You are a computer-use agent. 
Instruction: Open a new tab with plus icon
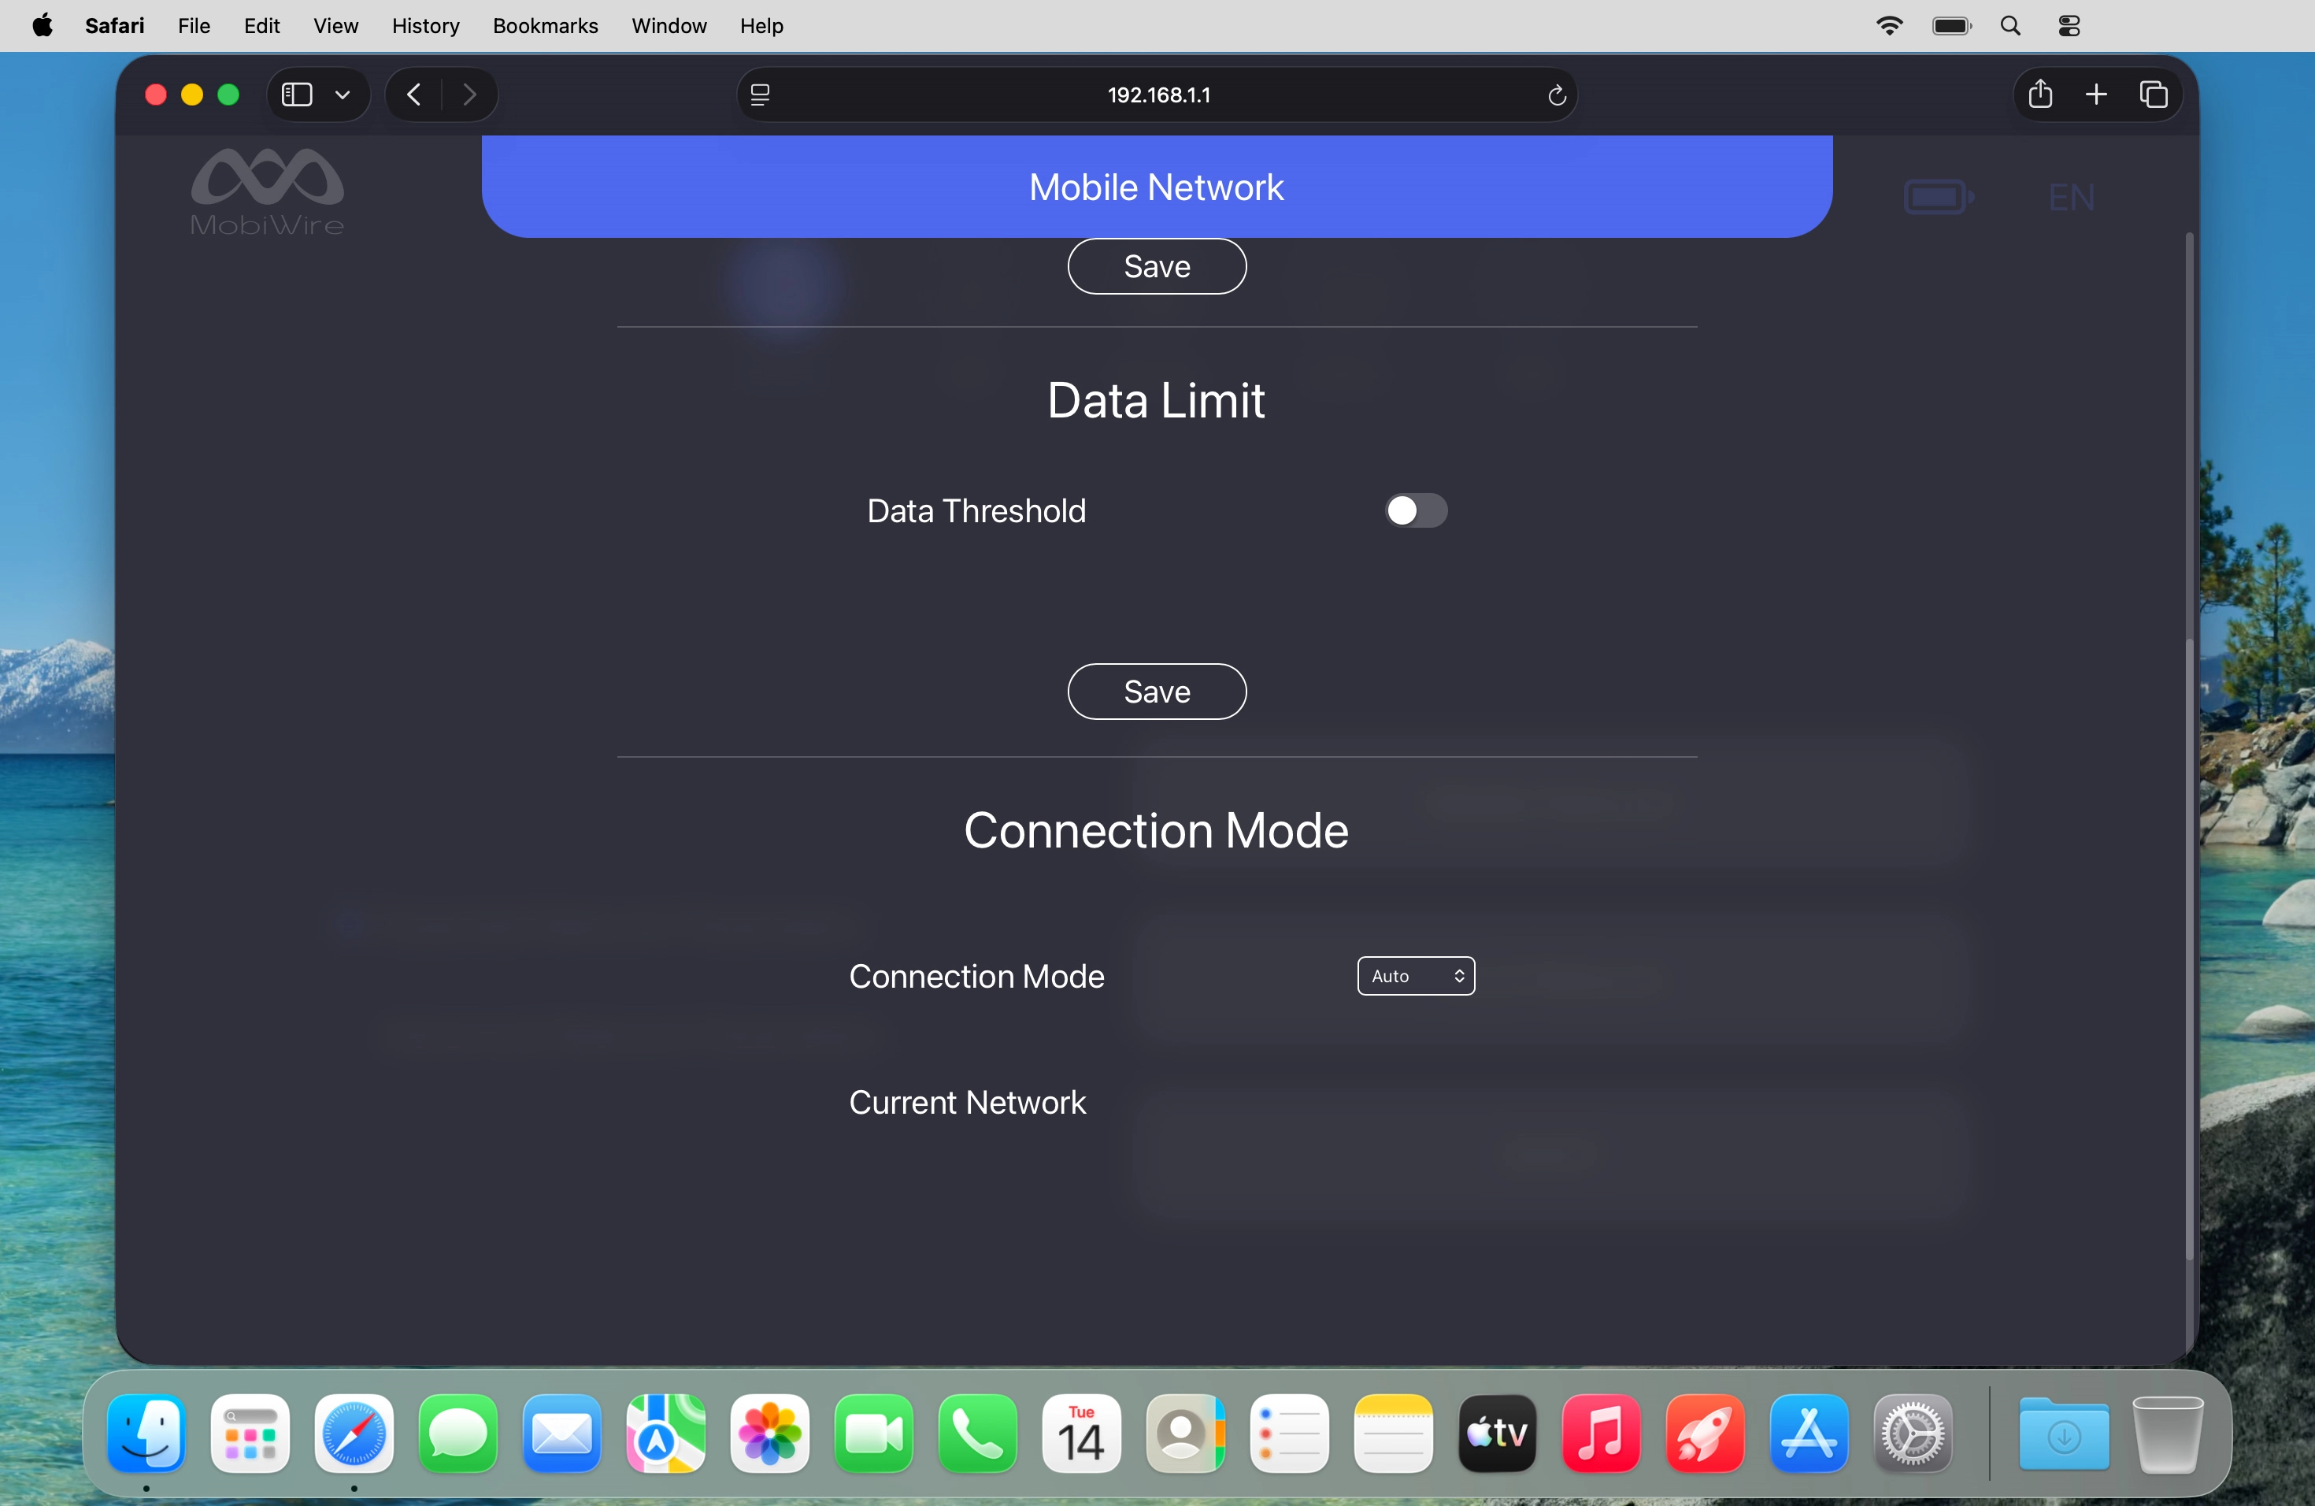point(2096,95)
